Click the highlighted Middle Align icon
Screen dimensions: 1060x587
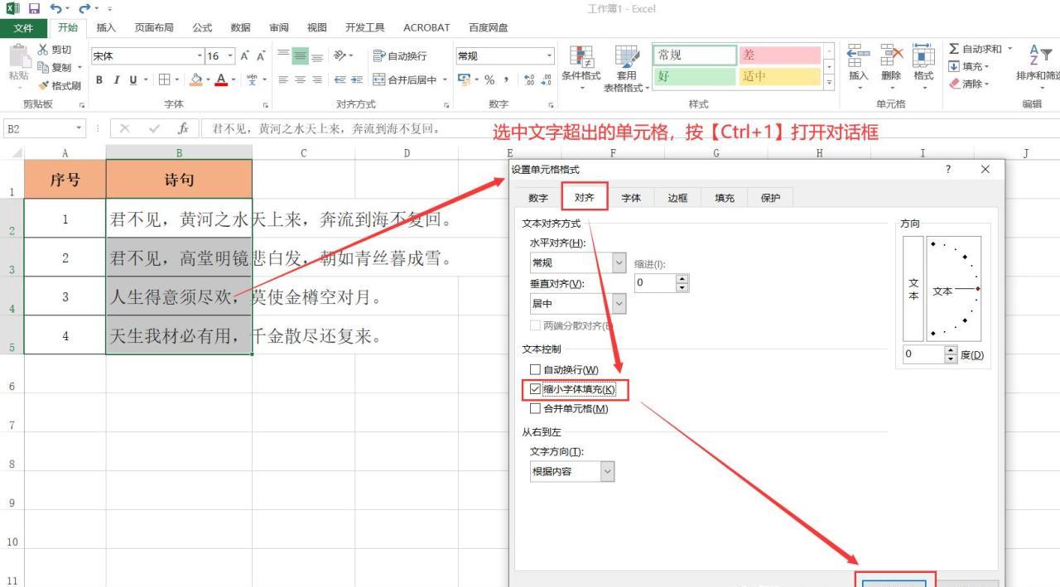[300, 55]
